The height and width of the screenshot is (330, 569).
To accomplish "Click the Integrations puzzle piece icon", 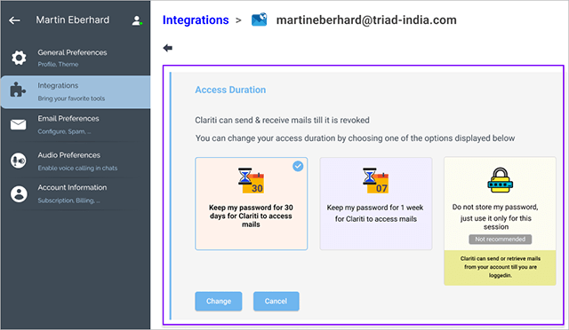I will [x=18, y=90].
